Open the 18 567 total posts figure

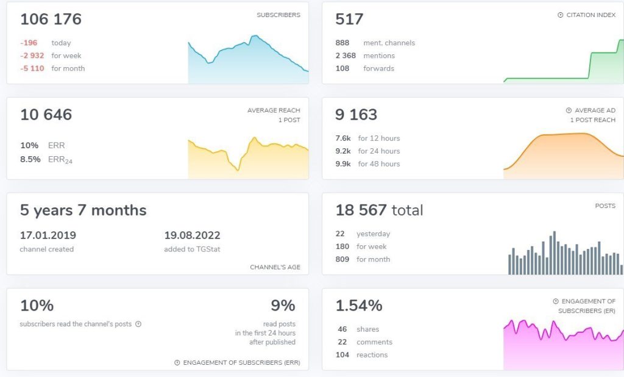tap(379, 210)
